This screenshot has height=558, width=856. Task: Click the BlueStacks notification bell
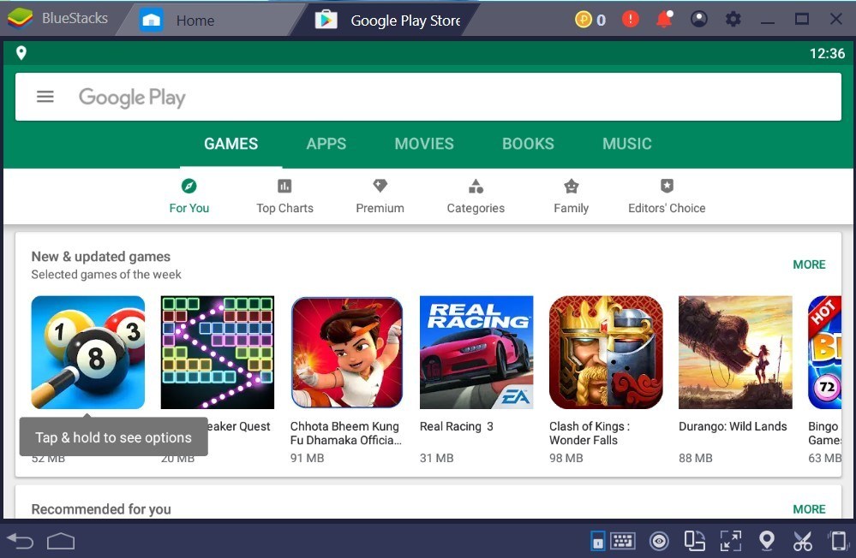click(x=664, y=19)
